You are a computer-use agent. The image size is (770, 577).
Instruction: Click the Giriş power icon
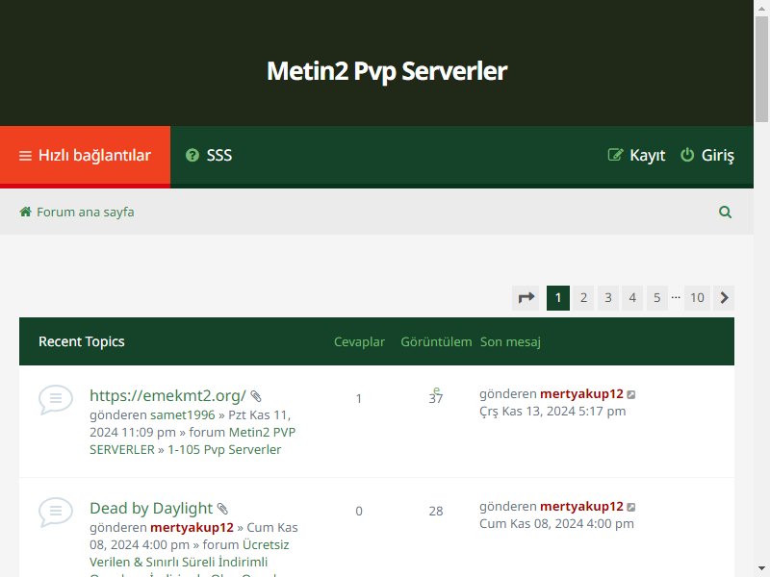(x=687, y=155)
